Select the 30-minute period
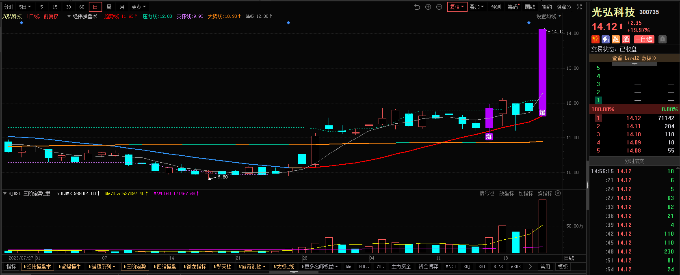The height and width of the screenshot is (275, 680). [68, 7]
